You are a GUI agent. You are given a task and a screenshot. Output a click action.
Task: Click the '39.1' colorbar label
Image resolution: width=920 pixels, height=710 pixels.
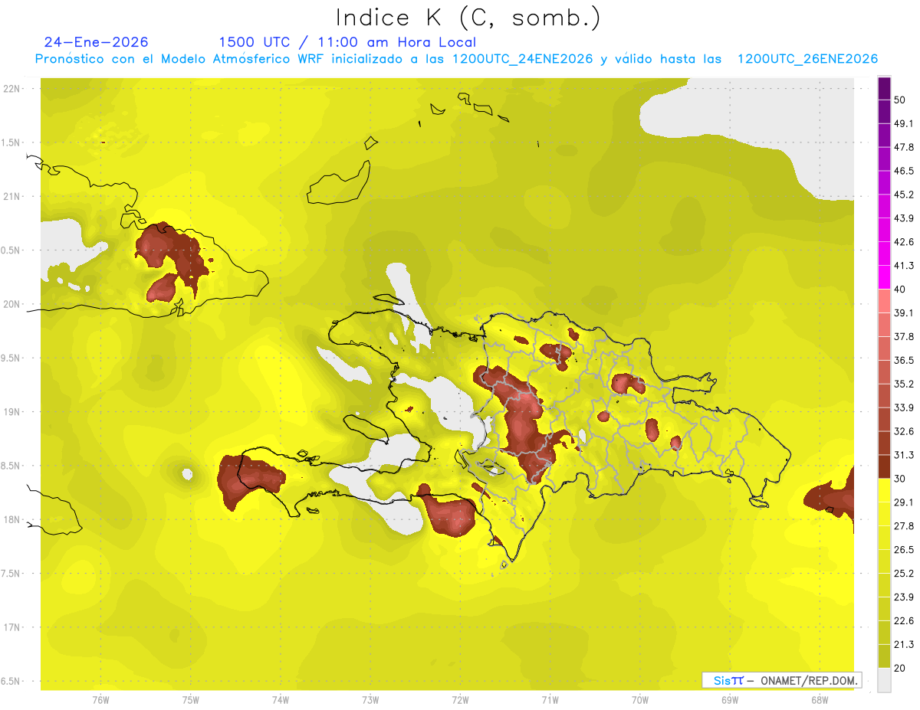tap(904, 312)
